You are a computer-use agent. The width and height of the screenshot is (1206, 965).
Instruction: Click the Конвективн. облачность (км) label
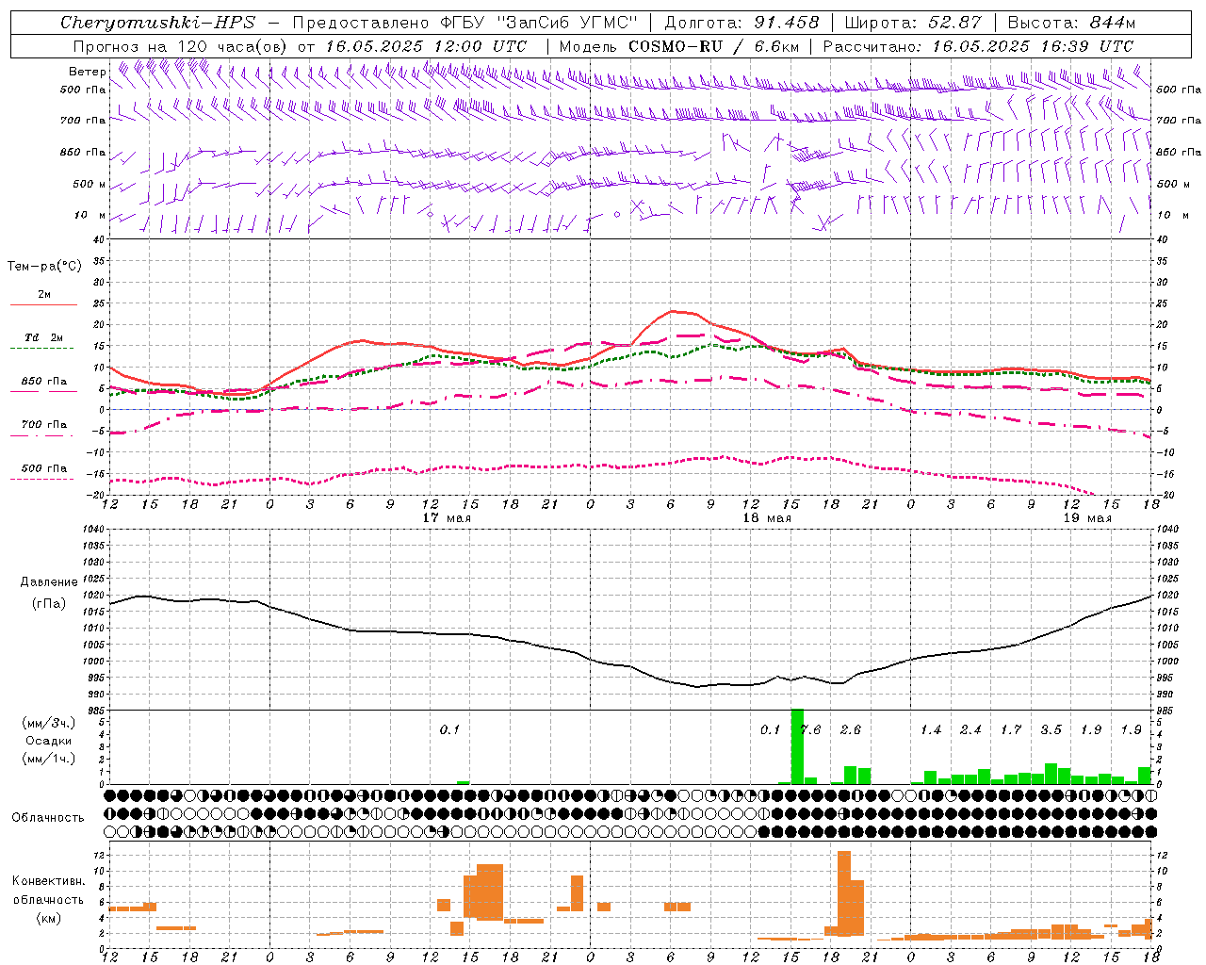pos(48,899)
